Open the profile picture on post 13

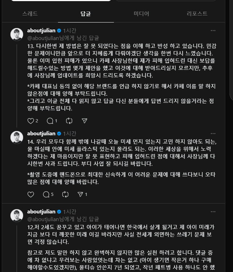pos(17,34)
